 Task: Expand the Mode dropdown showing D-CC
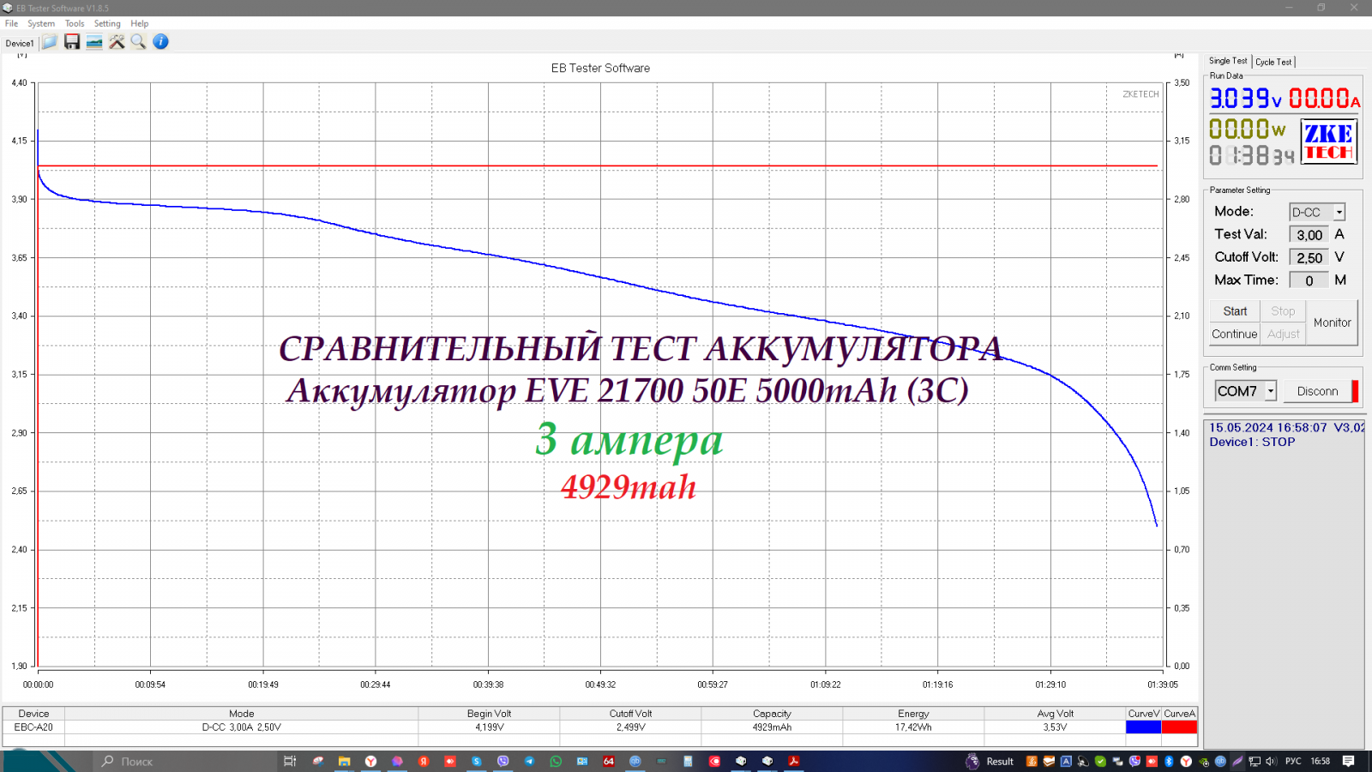pyautogui.click(x=1339, y=212)
